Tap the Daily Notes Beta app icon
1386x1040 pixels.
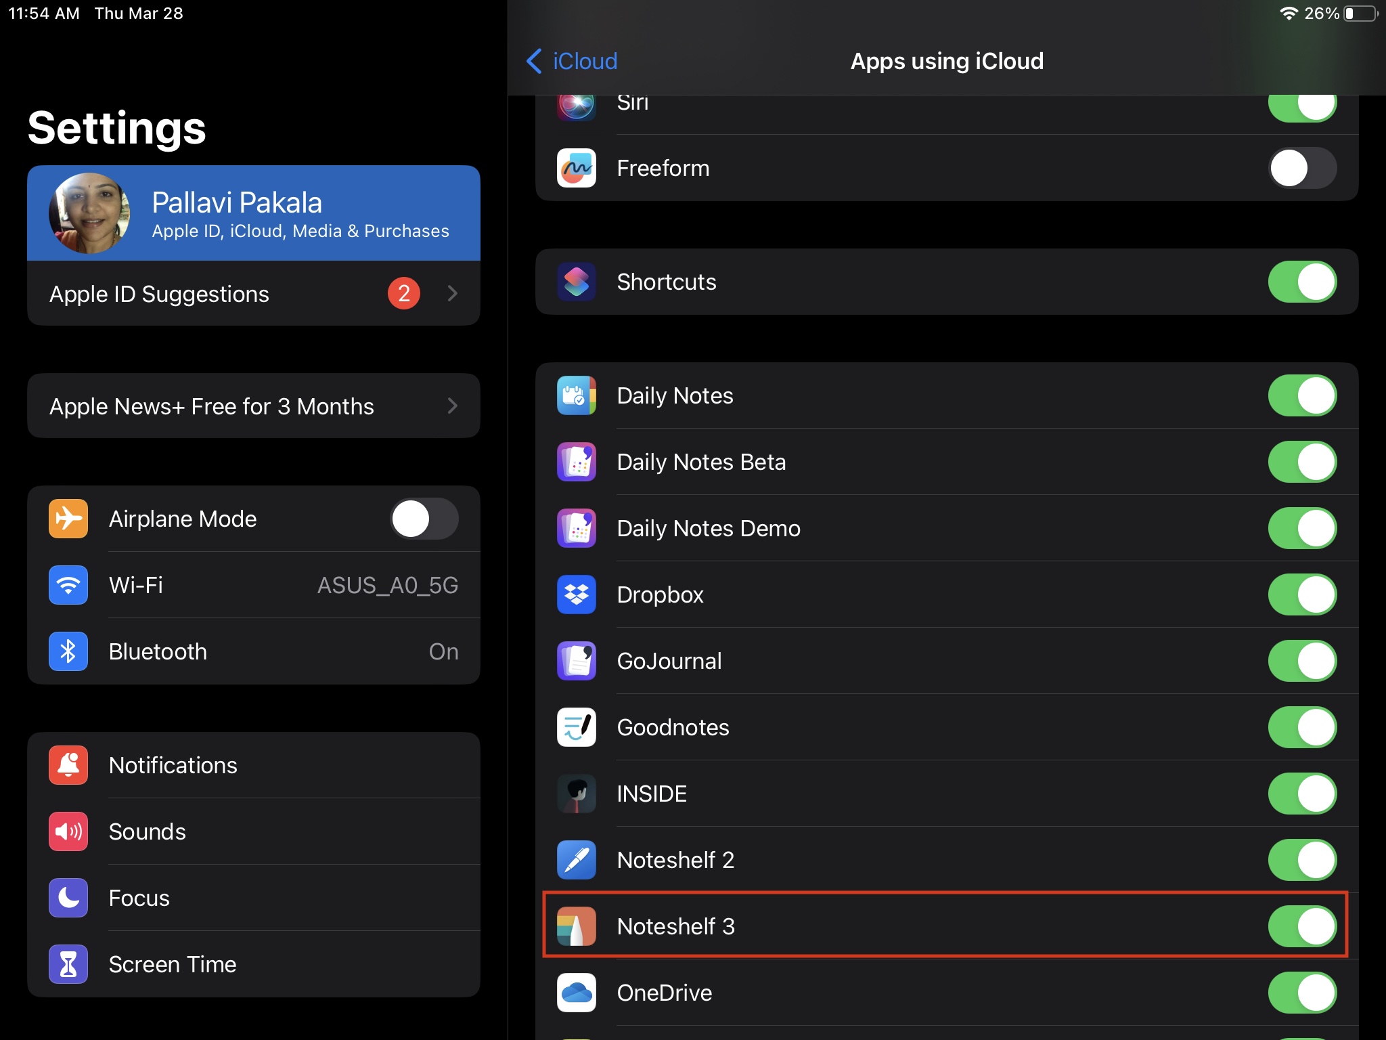(x=576, y=462)
